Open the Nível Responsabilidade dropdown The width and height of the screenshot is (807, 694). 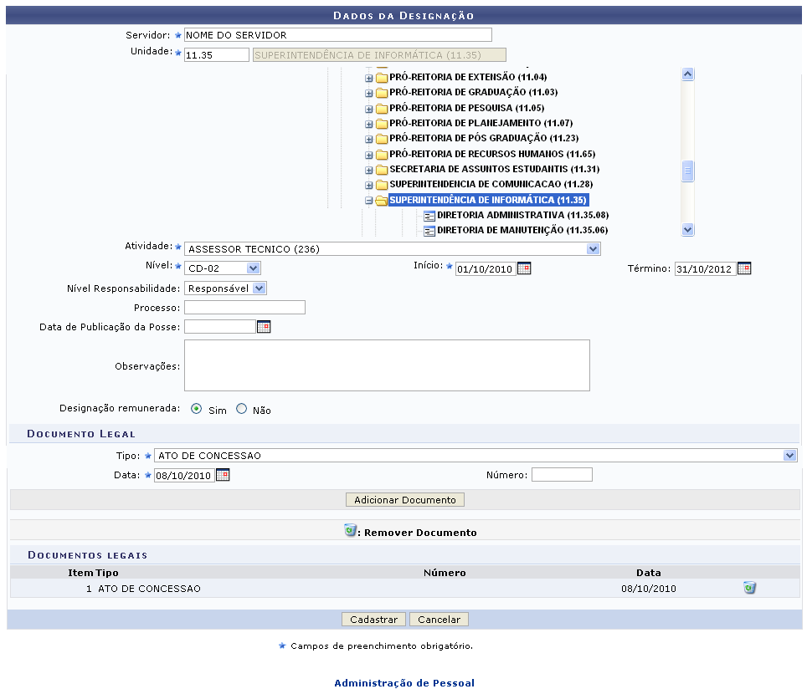click(x=259, y=288)
